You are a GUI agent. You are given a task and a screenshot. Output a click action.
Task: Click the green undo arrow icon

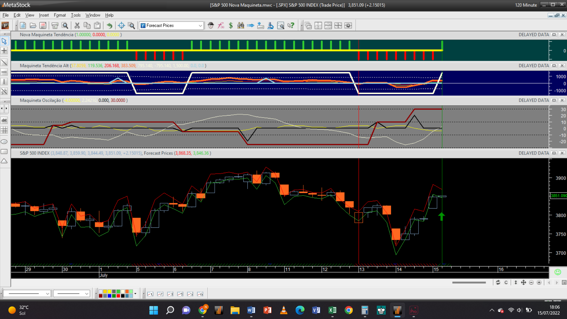click(109, 26)
